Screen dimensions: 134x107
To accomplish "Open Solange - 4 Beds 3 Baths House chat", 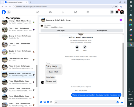I will click(x=18, y=22).
